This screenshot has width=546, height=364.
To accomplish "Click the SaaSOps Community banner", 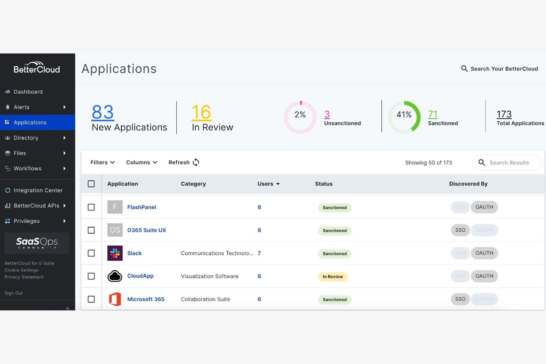I will coord(37,243).
